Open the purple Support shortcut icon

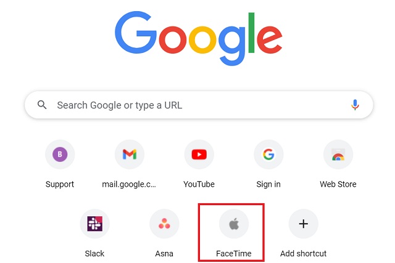tap(60, 155)
